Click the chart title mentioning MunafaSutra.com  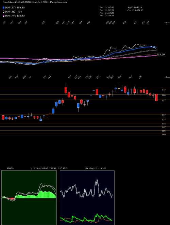35,2
